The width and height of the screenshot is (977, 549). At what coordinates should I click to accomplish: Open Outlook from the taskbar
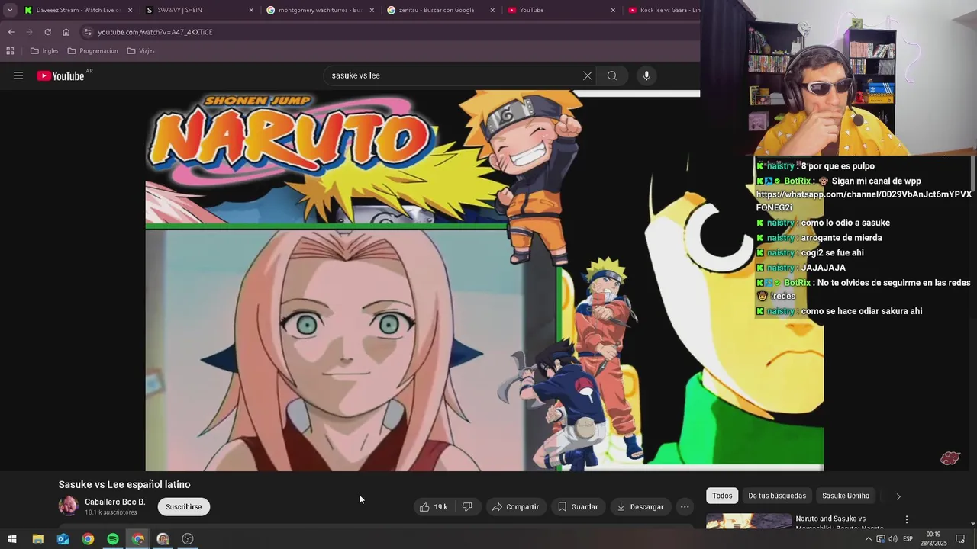pos(63,539)
